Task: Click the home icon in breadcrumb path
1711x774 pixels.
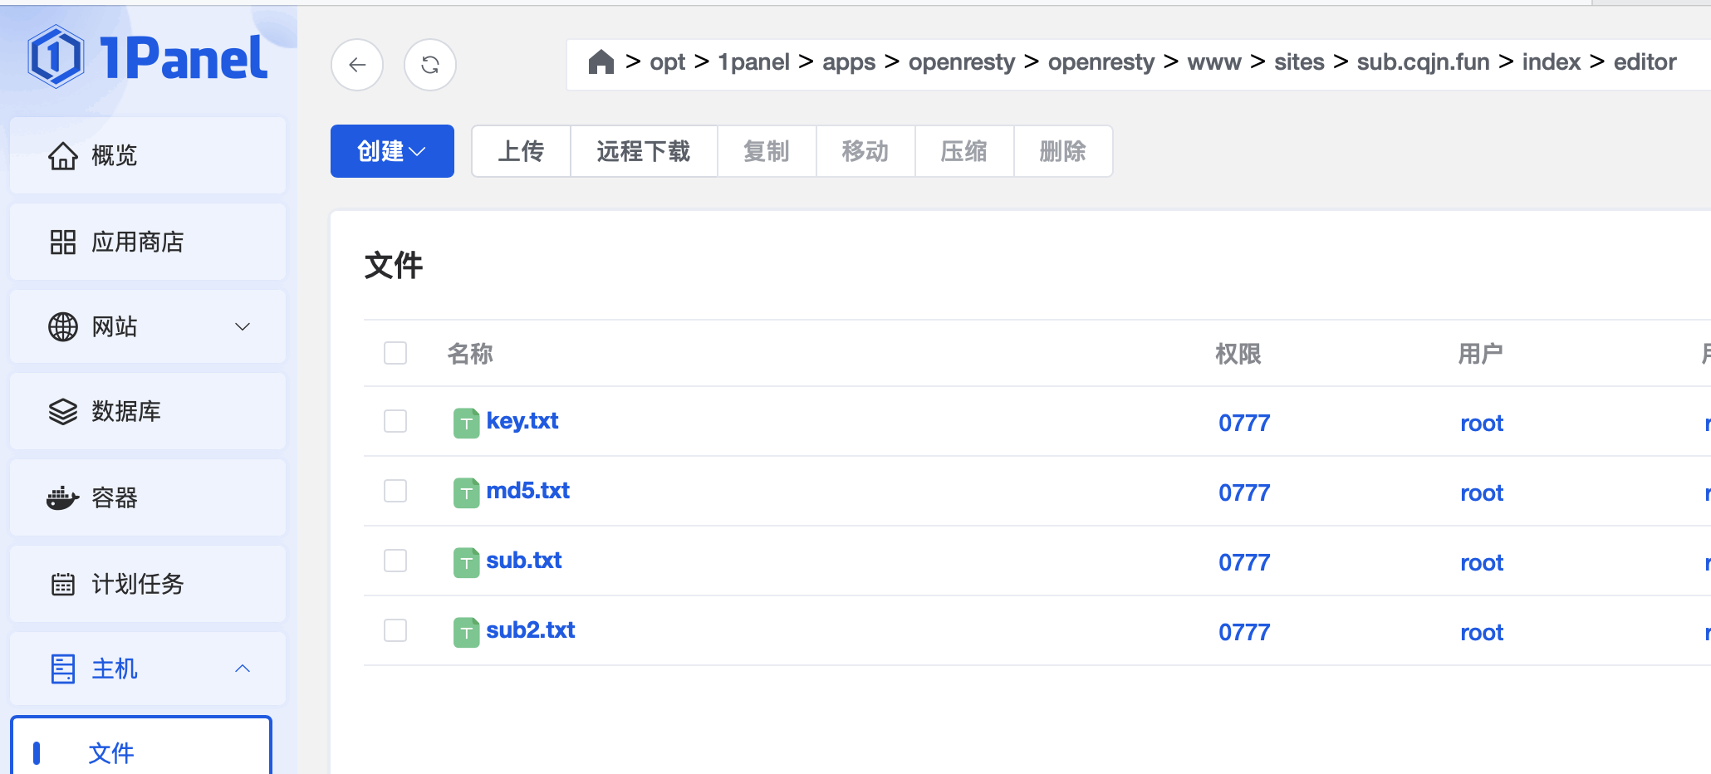Action: (x=601, y=62)
